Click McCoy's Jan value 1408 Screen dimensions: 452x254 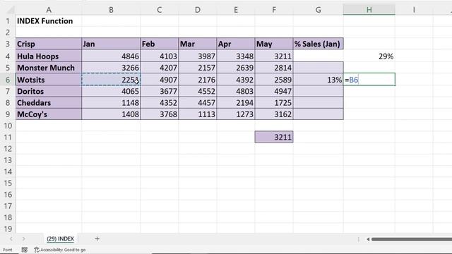111,114
